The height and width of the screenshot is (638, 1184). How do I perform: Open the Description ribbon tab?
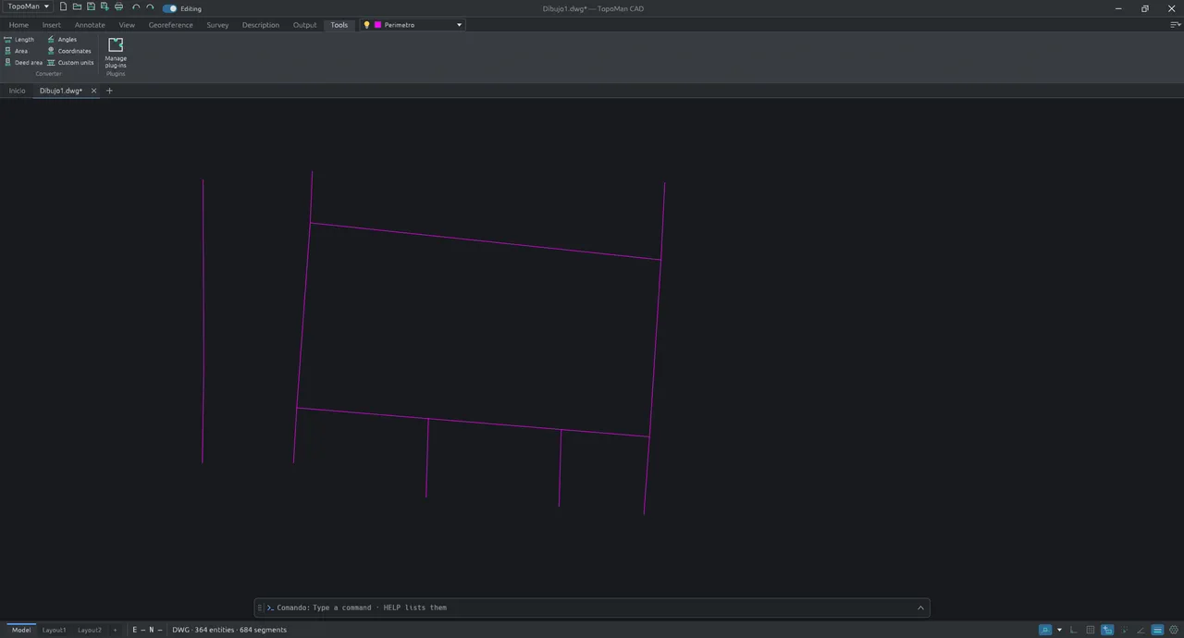click(x=261, y=25)
